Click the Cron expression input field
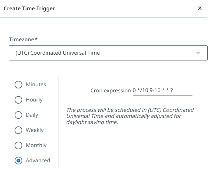 [162, 91]
